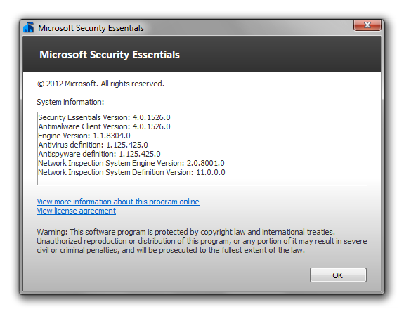Screen dimensions: 404x314
Task: Open 'View more information about this program online'
Action: pos(118,202)
